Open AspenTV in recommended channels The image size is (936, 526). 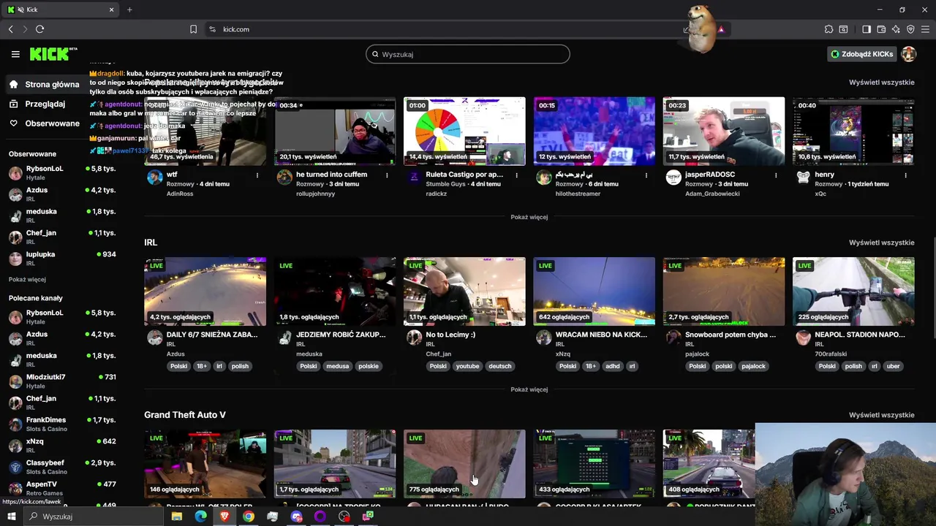tap(62, 488)
